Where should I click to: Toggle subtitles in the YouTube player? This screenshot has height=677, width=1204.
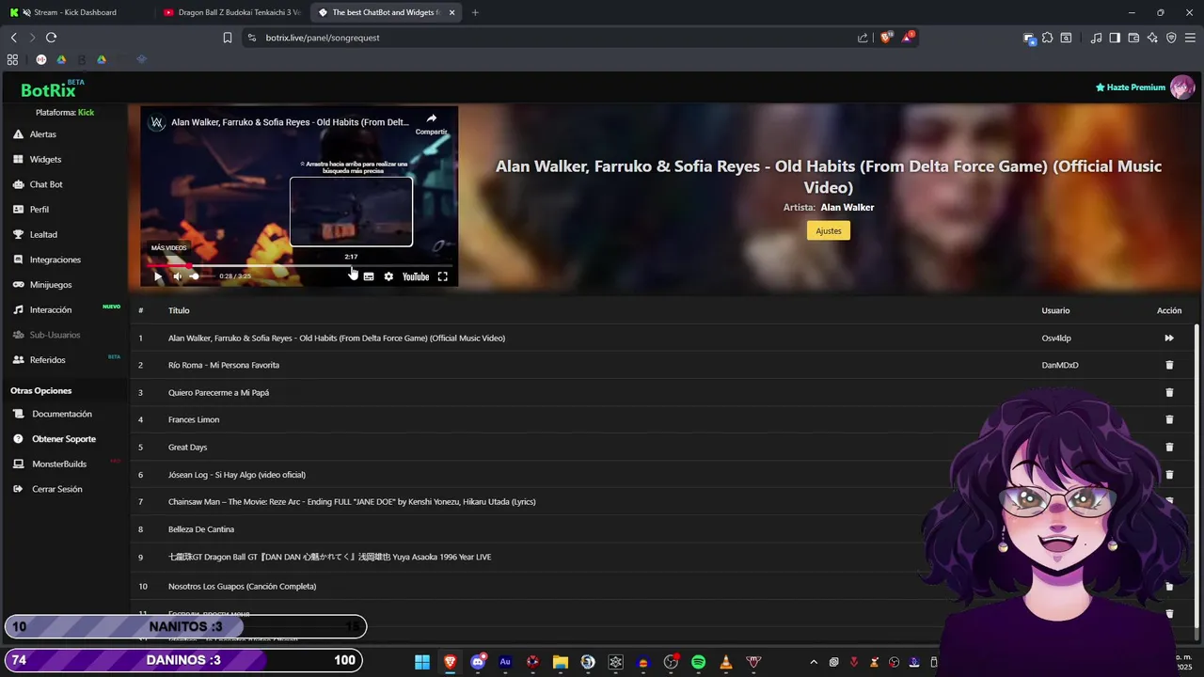369,276
